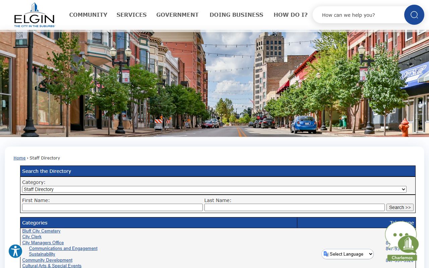Open the Community Development category
The height and width of the screenshot is (268, 429).
coord(47,260)
